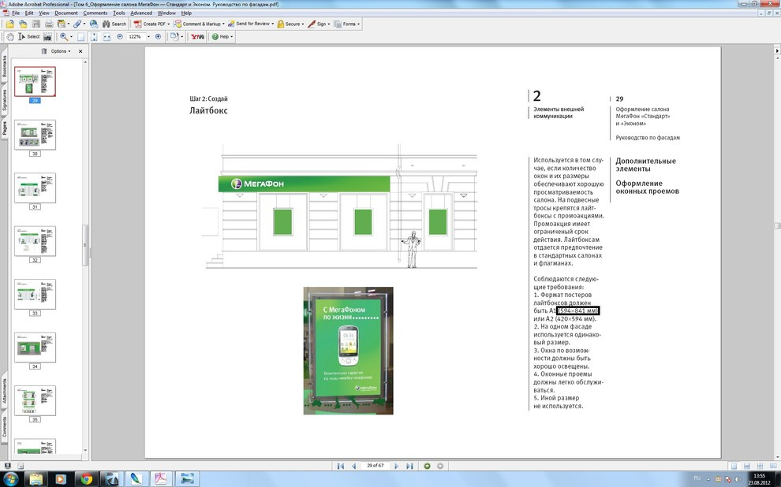Click the Actual Size page icon
The height and width of the screenshot is (487, 781).
click(x=80, y=37)
